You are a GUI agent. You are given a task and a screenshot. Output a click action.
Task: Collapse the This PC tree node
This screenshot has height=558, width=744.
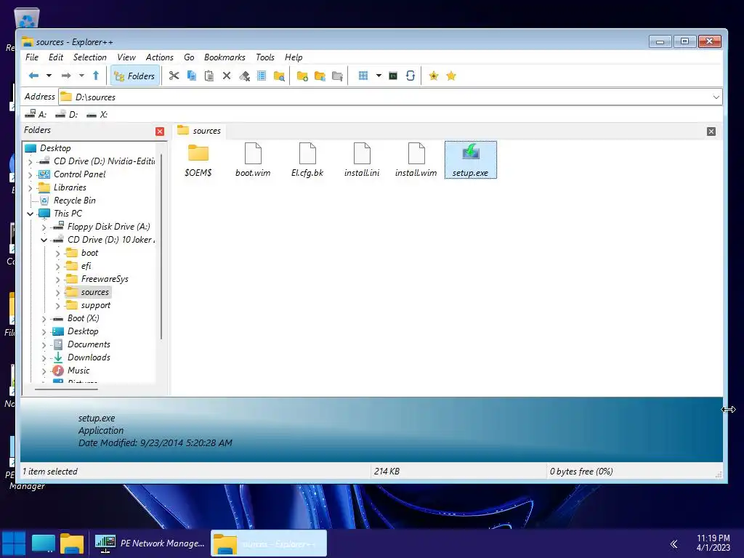[x=31, y=214]
